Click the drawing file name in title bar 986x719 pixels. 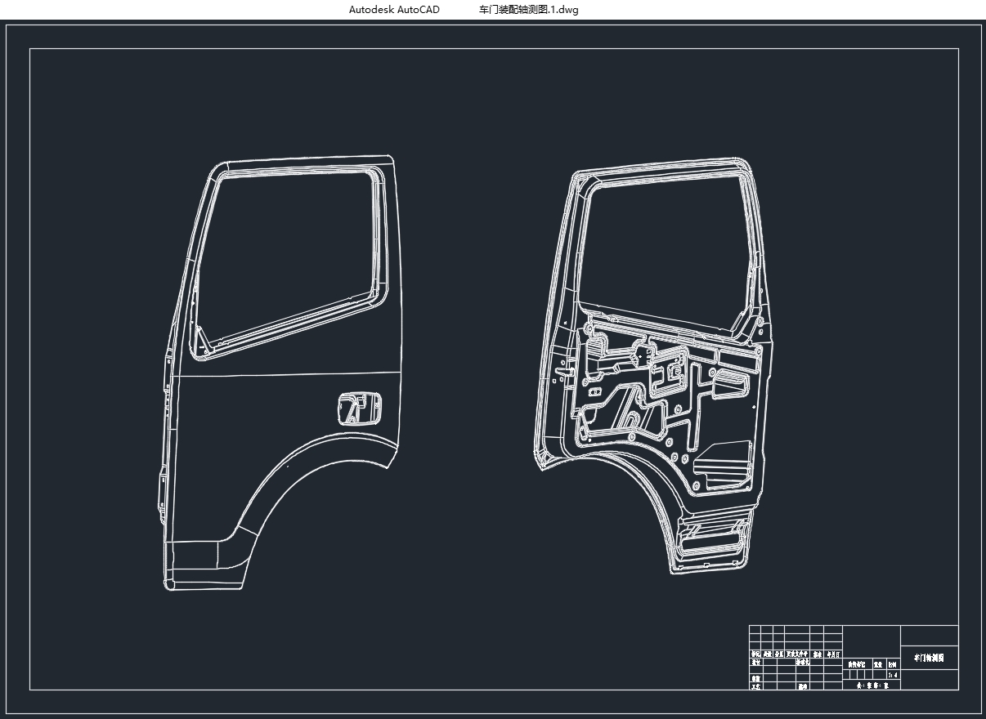click(528, 10)
